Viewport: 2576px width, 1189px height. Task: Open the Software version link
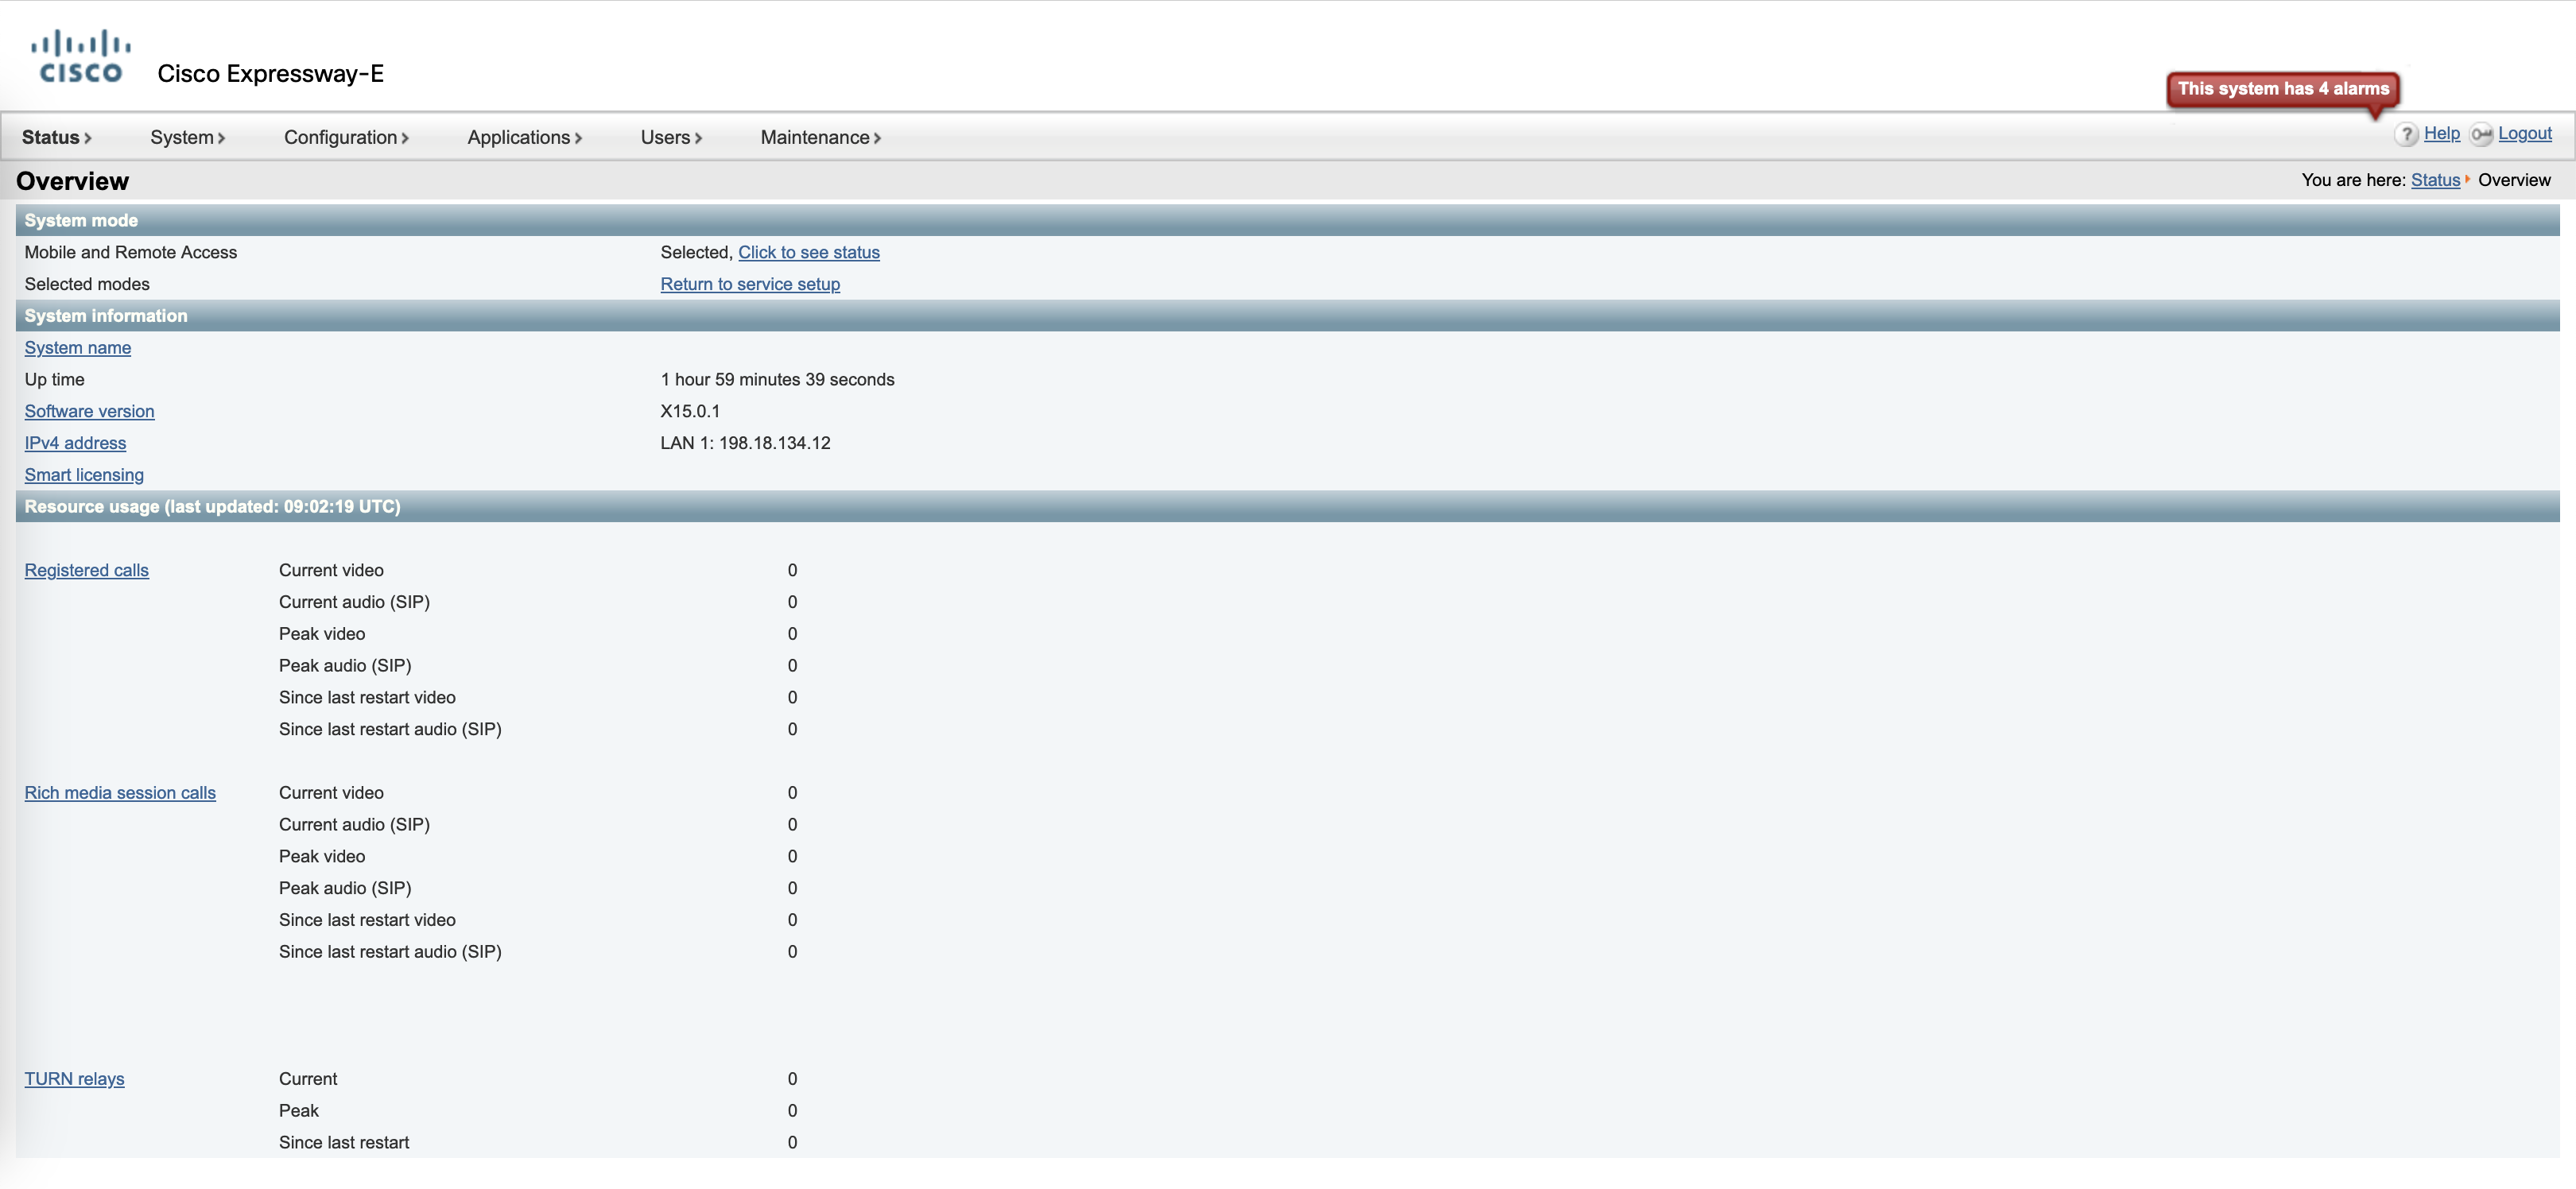(x=89, y=412)
